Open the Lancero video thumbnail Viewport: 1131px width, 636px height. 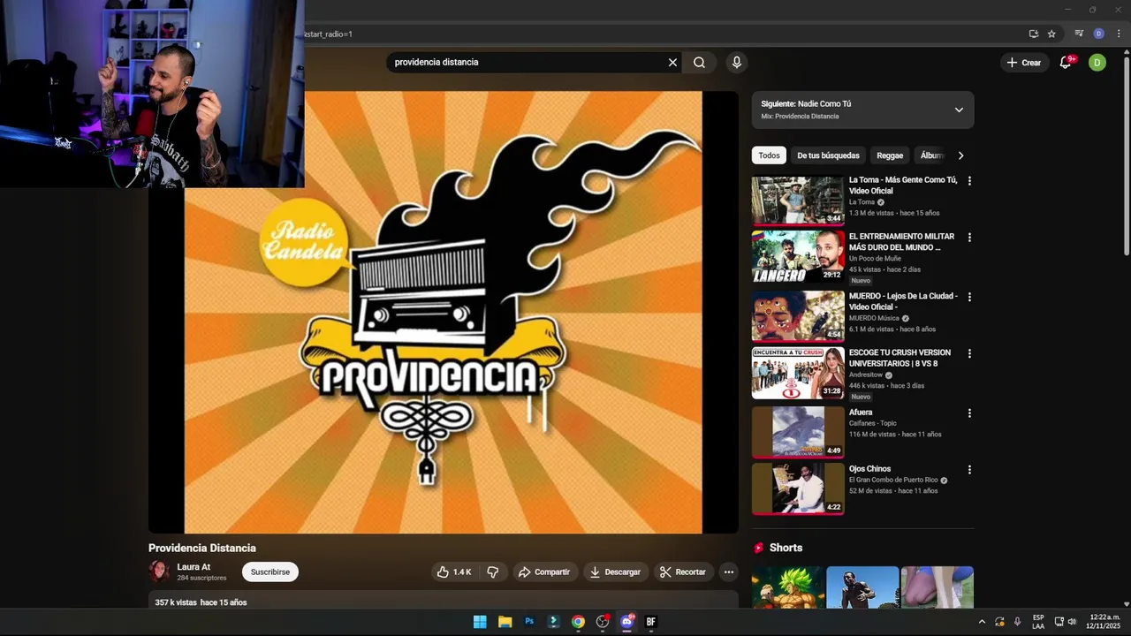pyautogui.click(x=798, y=257)
